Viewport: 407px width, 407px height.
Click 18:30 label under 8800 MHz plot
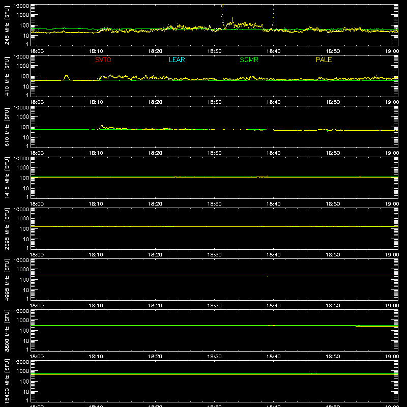pyautogui.click(x=214, y=357)
